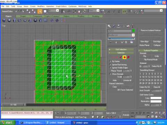Click the selection region icon beside arrow tool
This screenshot has width=167, height=125.
tap(45, 11)
